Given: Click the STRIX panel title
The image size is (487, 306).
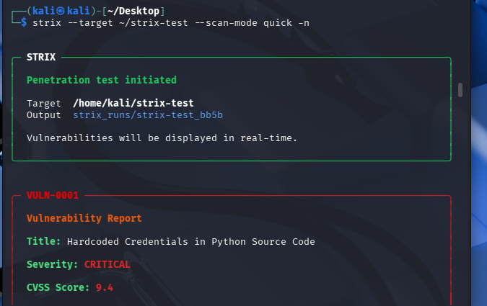Looking at the screenshot, I should pos(41,57).
